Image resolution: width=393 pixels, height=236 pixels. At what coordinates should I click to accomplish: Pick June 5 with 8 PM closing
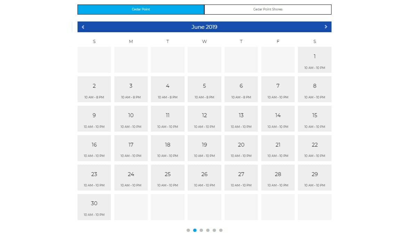click(x=204, y=89)
